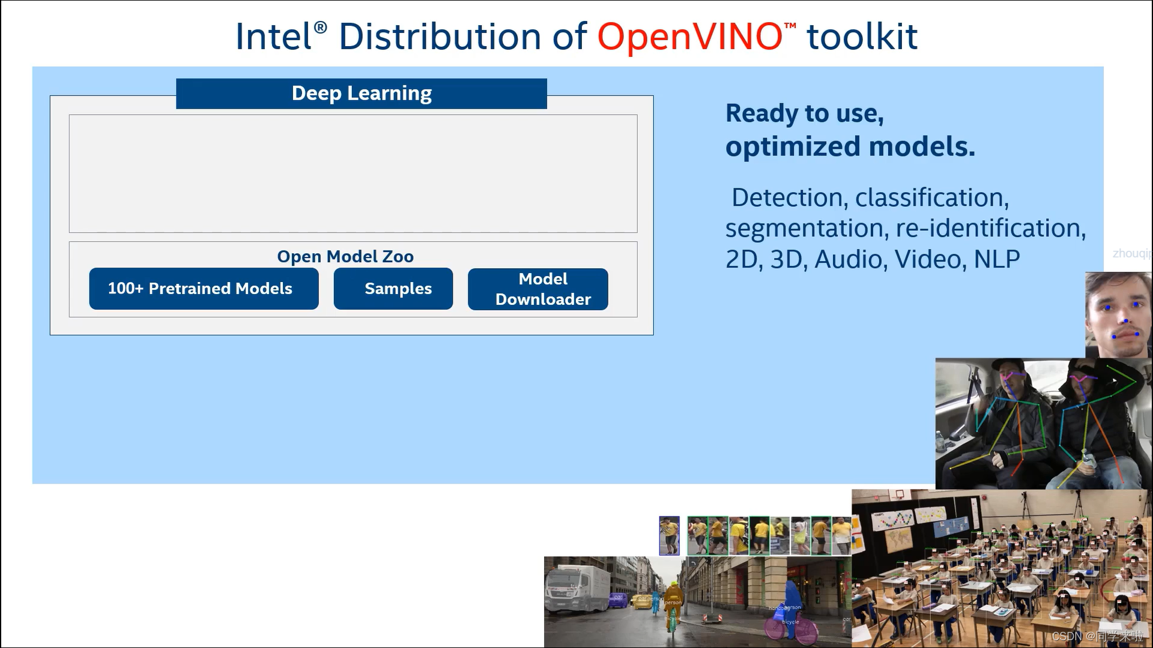Click the 100+ Pretrained Models button
The height and width of the screenshot is (648, 1153).
click(x=204, y=289)
